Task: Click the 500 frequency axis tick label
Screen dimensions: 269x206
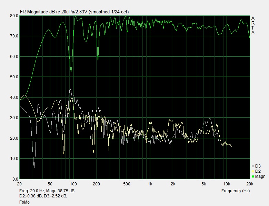Action: (x=127, y=184)
